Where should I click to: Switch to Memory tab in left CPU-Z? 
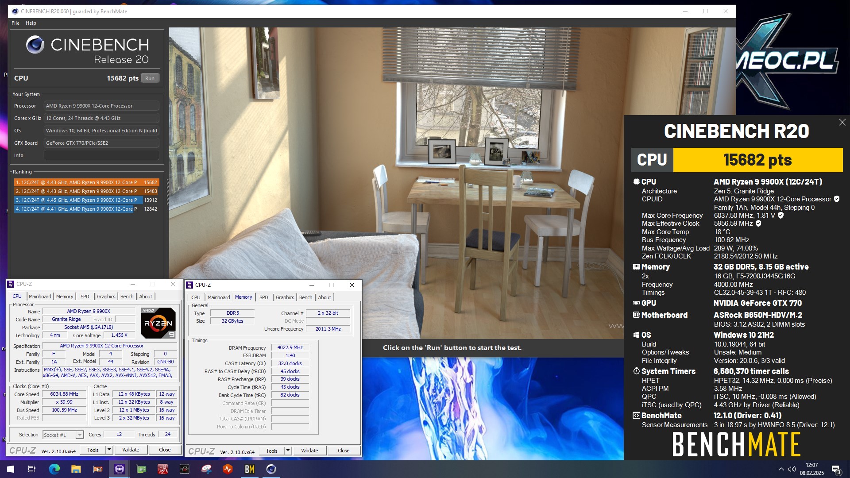pyautogui.click(x=65, y=297)
